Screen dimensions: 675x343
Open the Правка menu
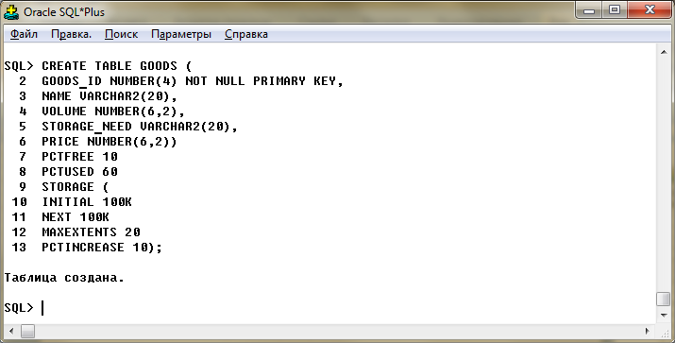[71, 34]
